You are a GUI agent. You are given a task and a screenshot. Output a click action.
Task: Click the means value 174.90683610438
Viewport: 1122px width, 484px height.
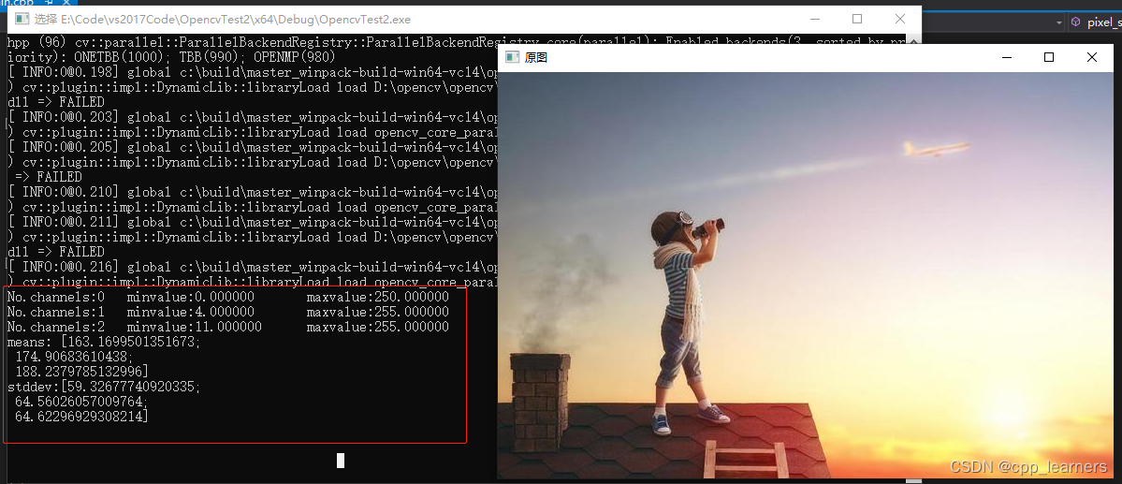pos(71,357)
